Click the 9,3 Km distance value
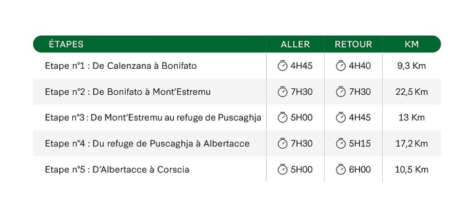 (412, 66)
